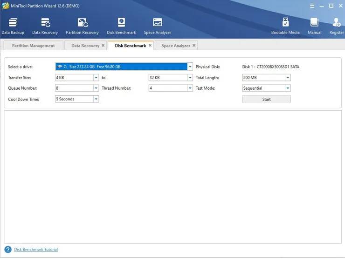Screen dimensions: 345x259
Task: Create Bootable Media
Action: coord(285,26)
